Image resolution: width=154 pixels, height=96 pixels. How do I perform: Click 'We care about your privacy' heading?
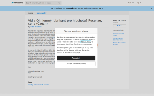(x=76, y=31)
